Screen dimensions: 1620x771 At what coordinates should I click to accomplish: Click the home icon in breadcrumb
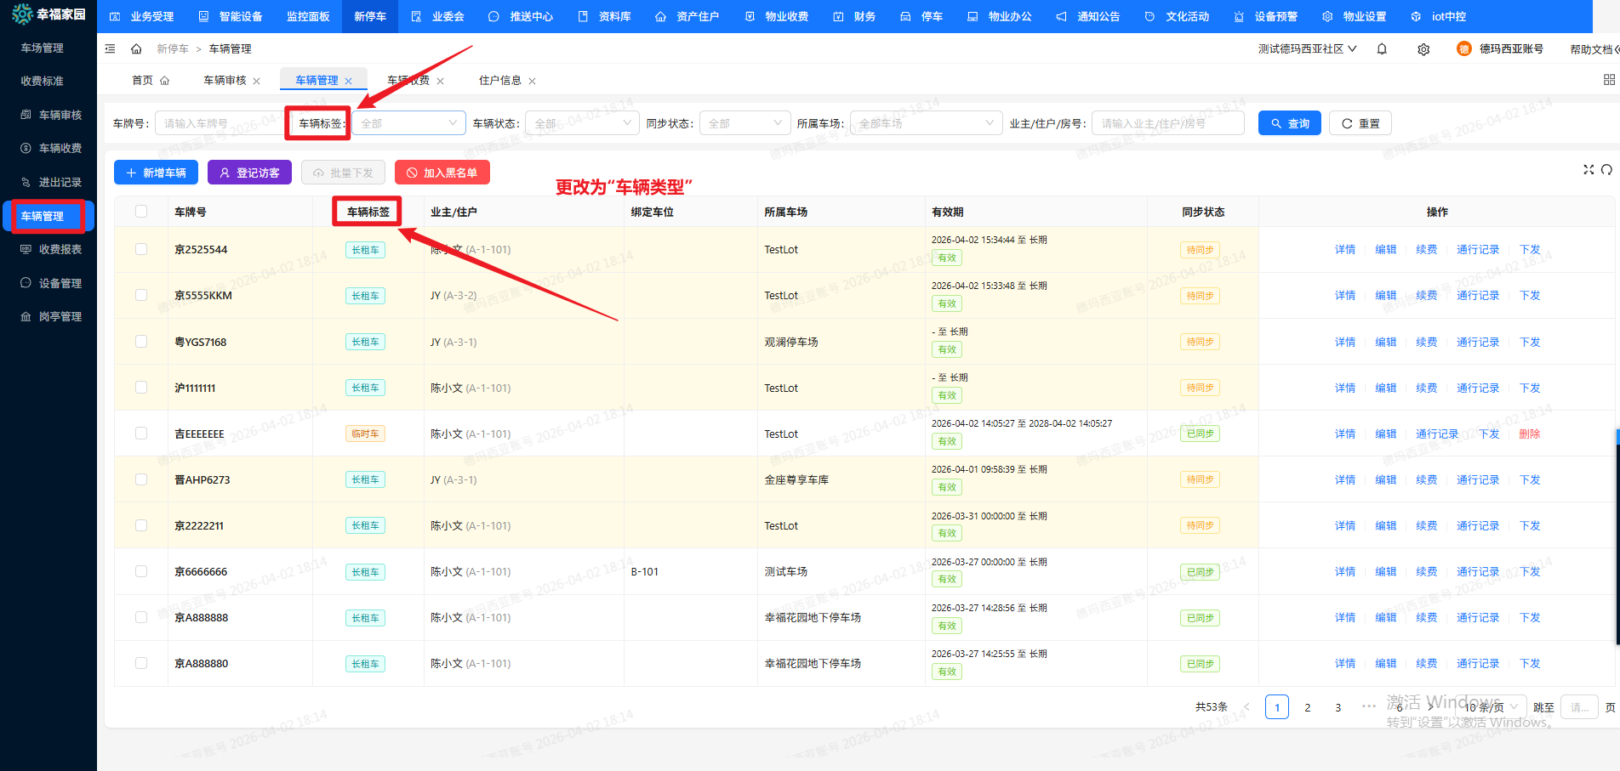[x=136, y=49]
